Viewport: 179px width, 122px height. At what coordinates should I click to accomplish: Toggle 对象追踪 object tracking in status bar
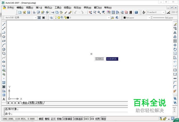pyautogui.click(x=78, y=119)
